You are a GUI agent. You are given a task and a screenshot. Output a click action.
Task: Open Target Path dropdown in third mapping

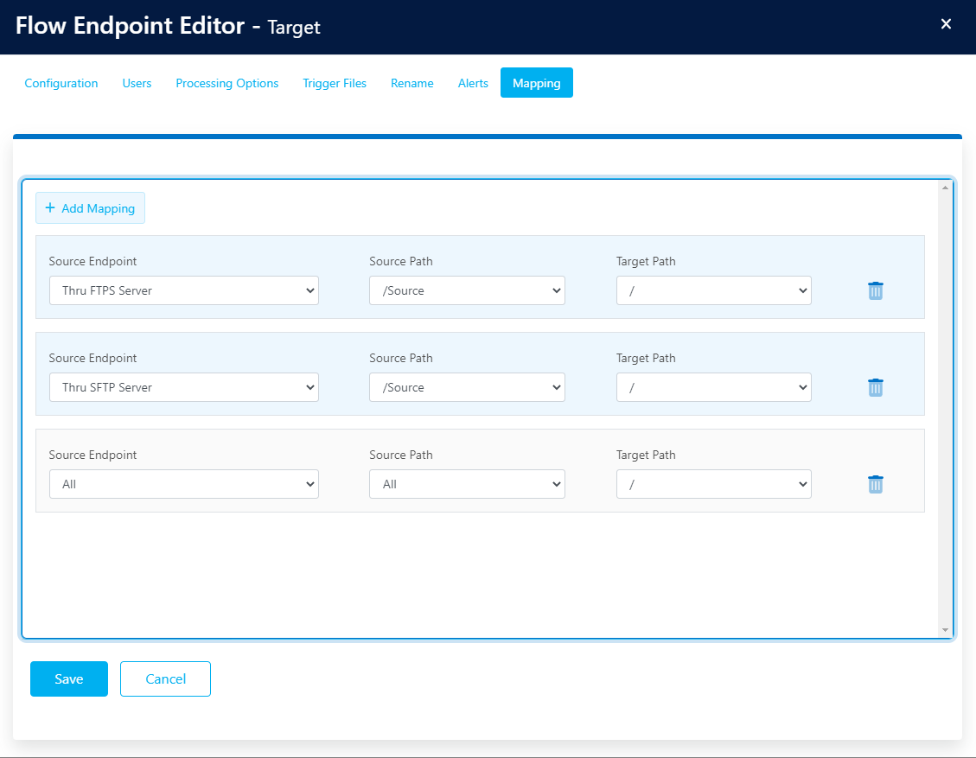(x=713, y=484)
